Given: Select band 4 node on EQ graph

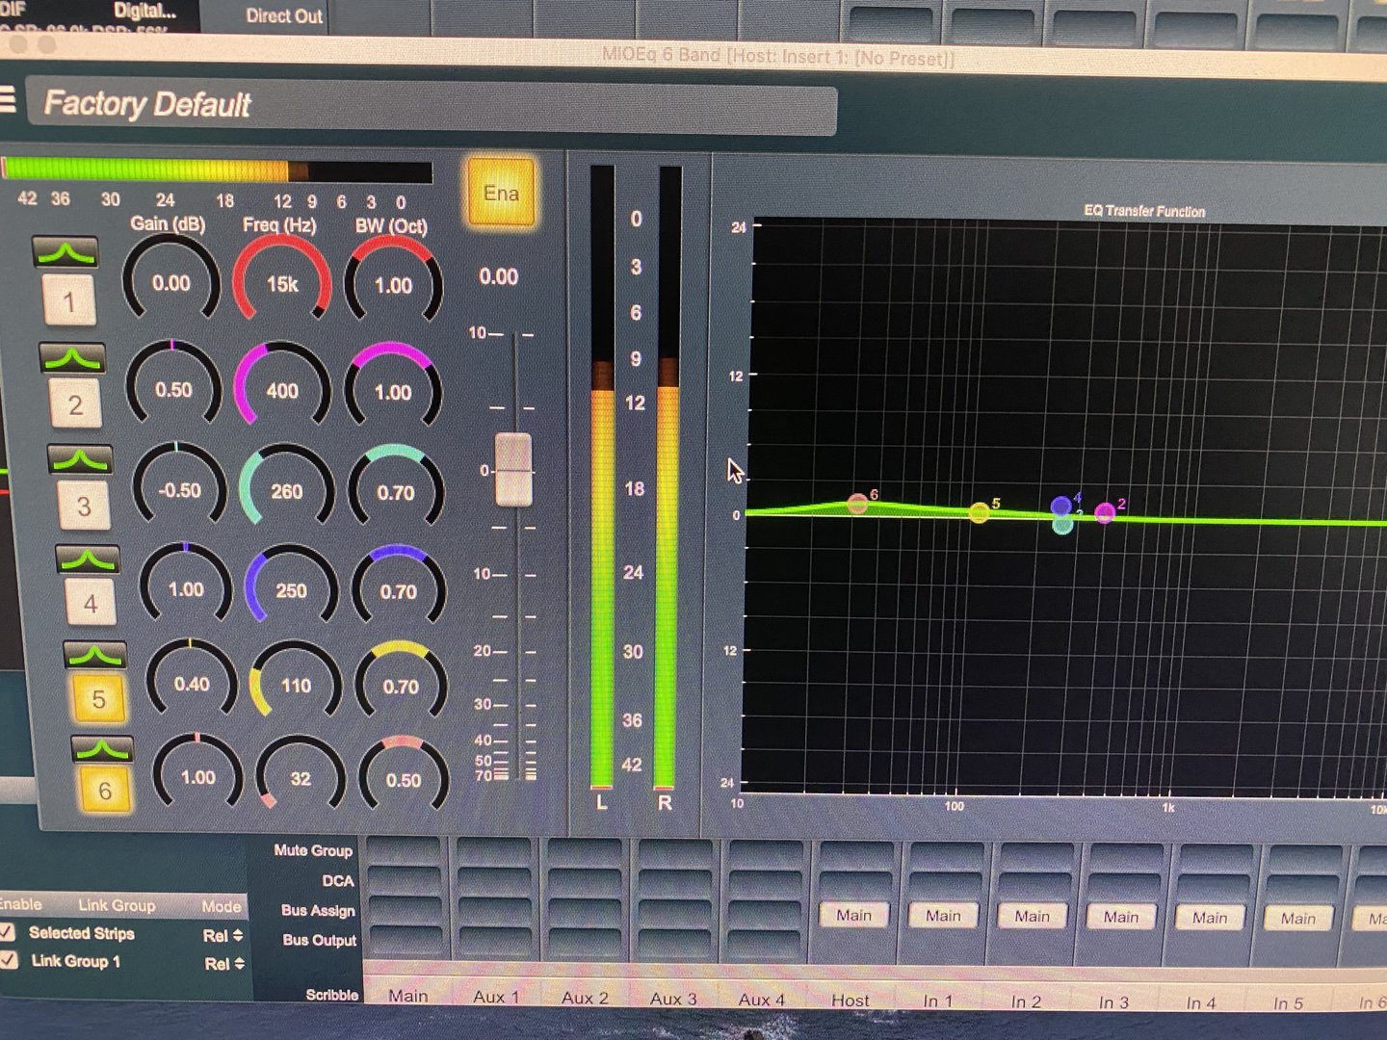Looking at the screenshot, I should (x=1061, y=506).
